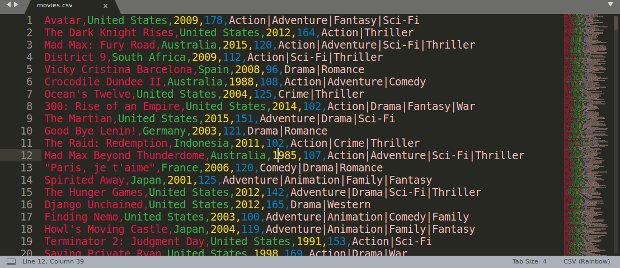The height and width of the screenshot is (268, 620).
Task: Click 'Comedy|Drama|Romance' genres
Action: (x=321, y=167)
